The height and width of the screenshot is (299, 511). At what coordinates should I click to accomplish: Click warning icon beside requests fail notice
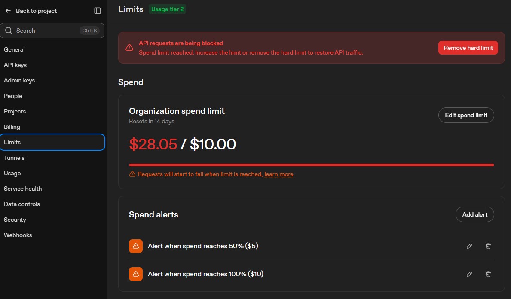click(x=132, y=174)
